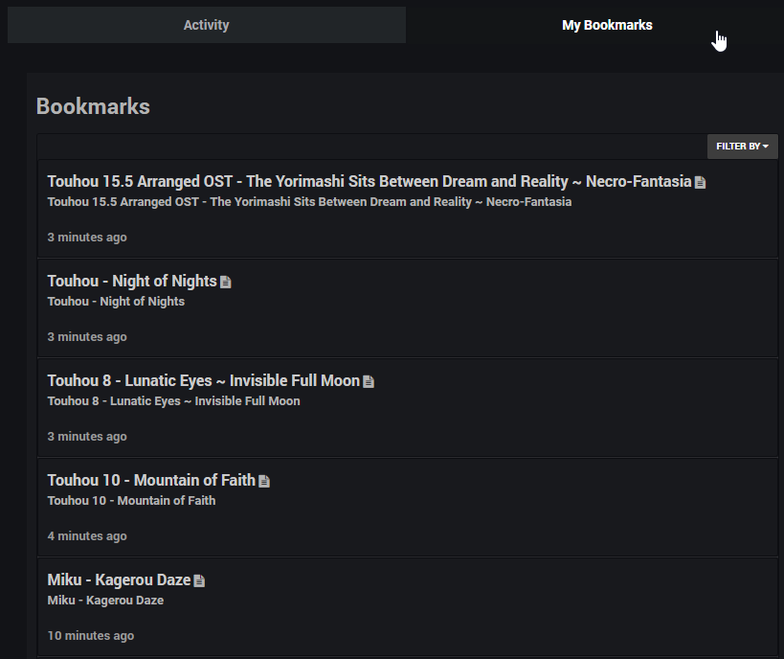
Task: Switch to the Activity tab
Action: [x=207, y=25]
